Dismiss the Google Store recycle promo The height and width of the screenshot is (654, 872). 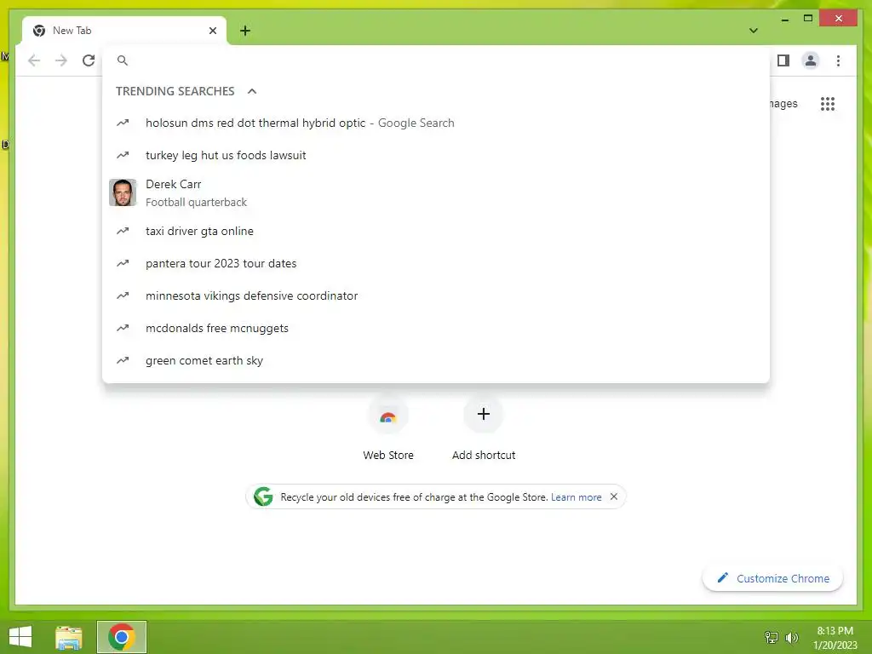tap(614, 496)
